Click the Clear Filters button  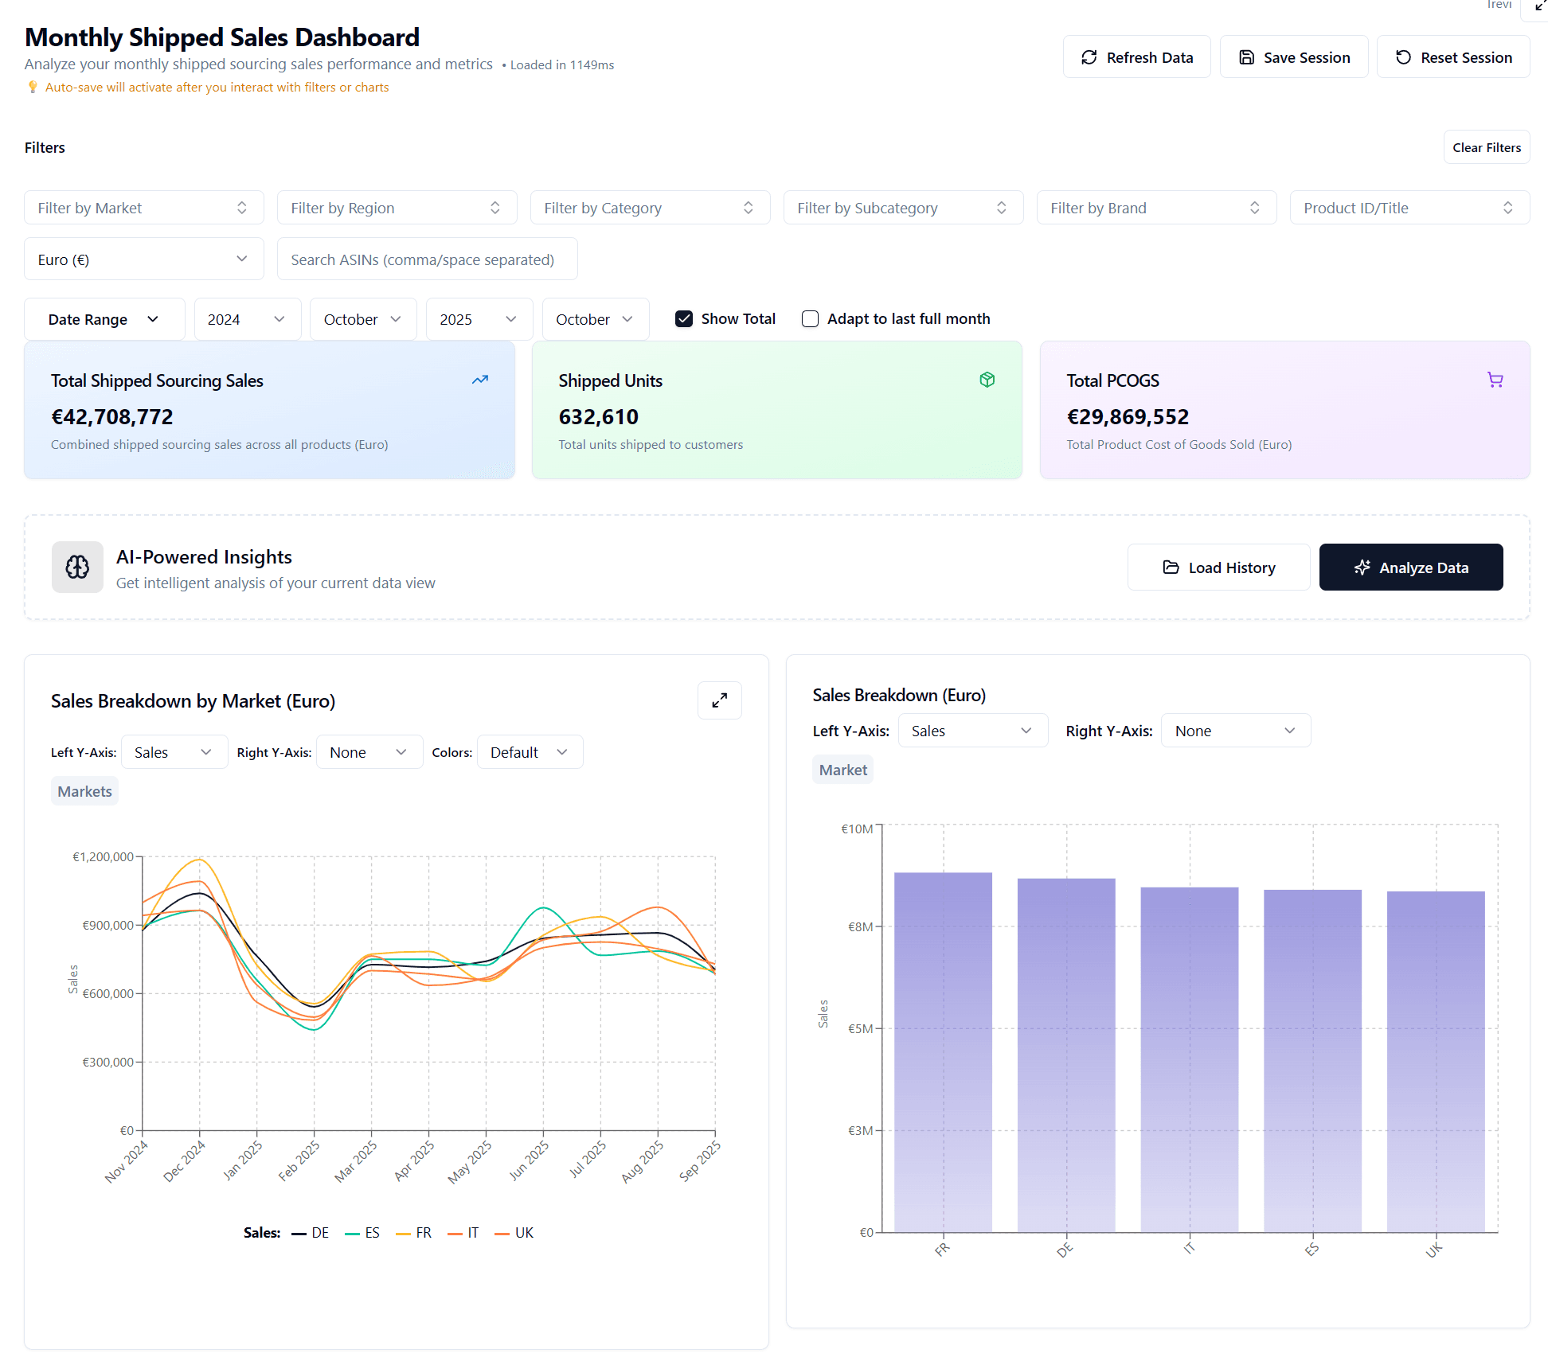tap(1486, 147)
